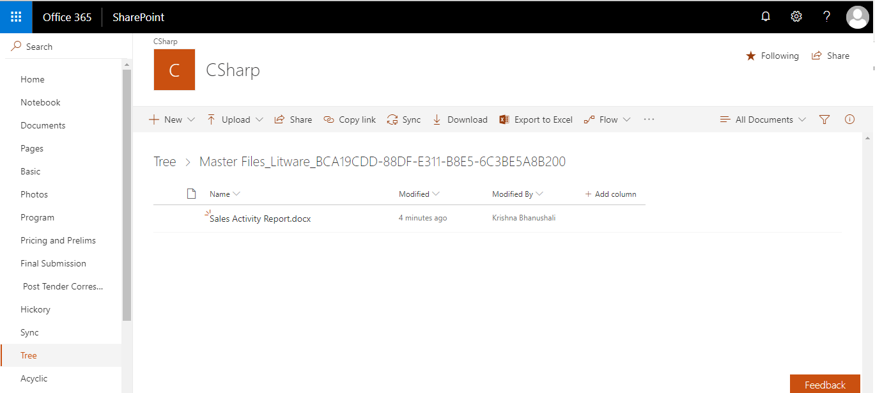
Task: Click the Master Files_Litware folder breadcrumb
Action: point(382,162)
